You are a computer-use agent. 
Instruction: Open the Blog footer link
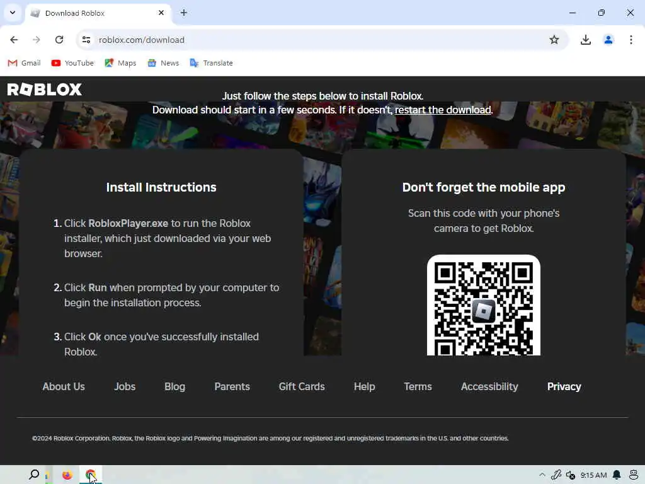pos(175,387)
